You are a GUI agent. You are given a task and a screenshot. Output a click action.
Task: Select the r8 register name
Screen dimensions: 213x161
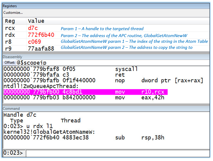pos(8,42)
